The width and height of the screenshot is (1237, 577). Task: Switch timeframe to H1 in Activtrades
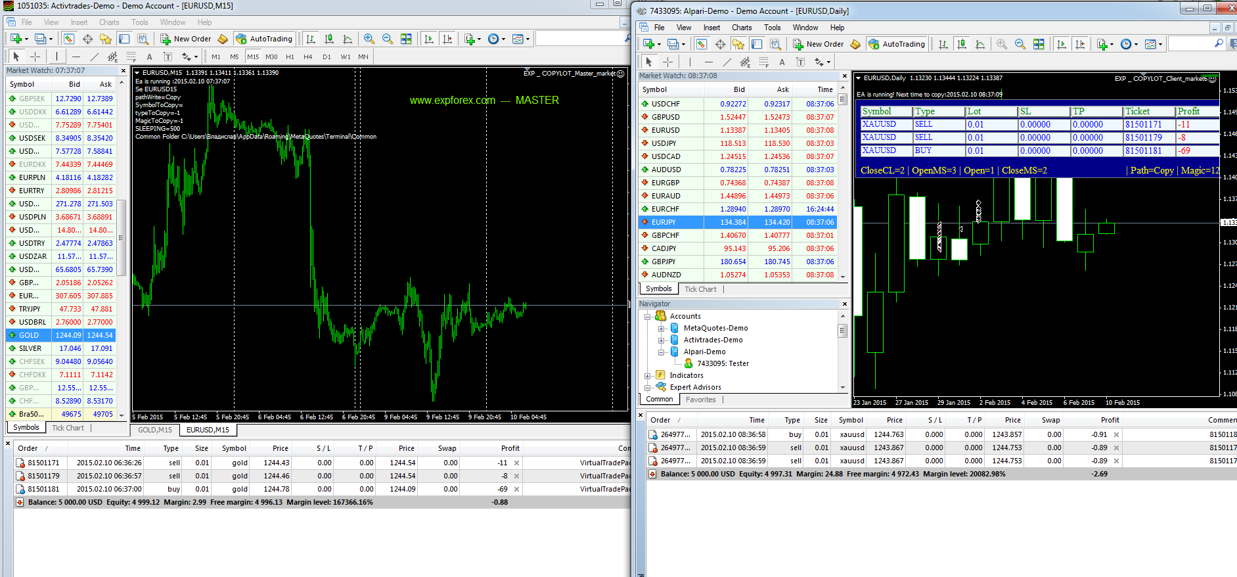(290, 57)
